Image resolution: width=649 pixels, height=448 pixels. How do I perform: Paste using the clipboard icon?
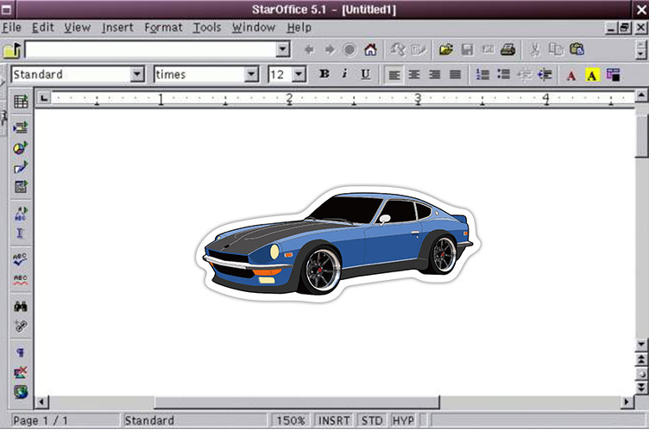pyautogui.click(x=577, y=49)
